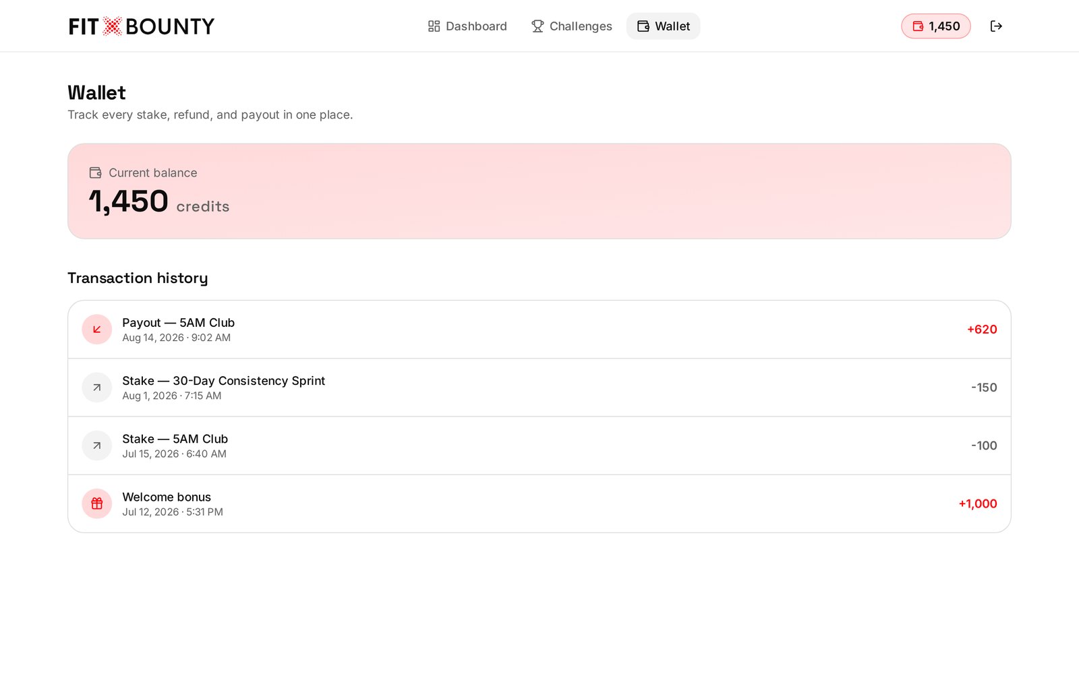Screen dimensions: 1079x674
Task: Click the 'Transaction history' heading
Action: pos(138,278)
